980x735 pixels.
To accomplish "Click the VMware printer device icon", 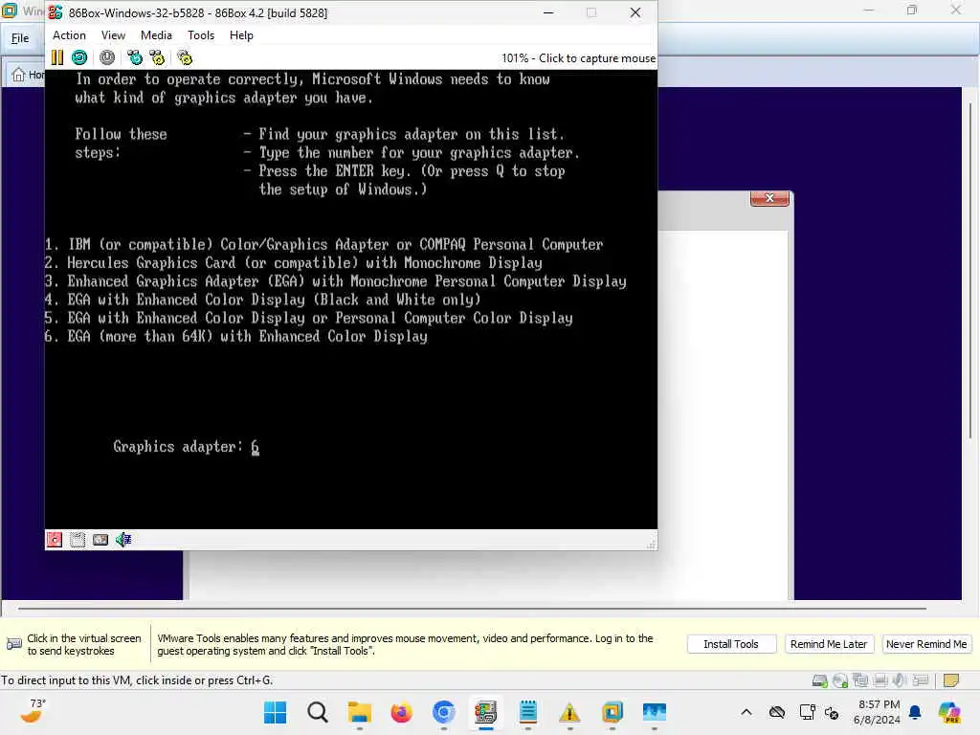I will 880,680.
